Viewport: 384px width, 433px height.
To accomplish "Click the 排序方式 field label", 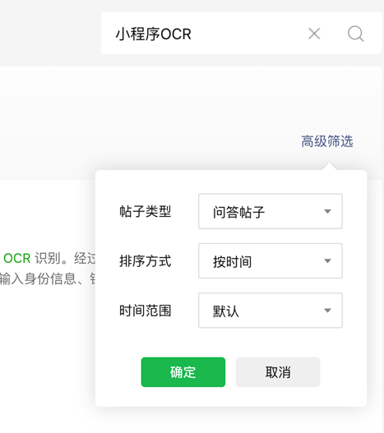I will coord(146,261).
